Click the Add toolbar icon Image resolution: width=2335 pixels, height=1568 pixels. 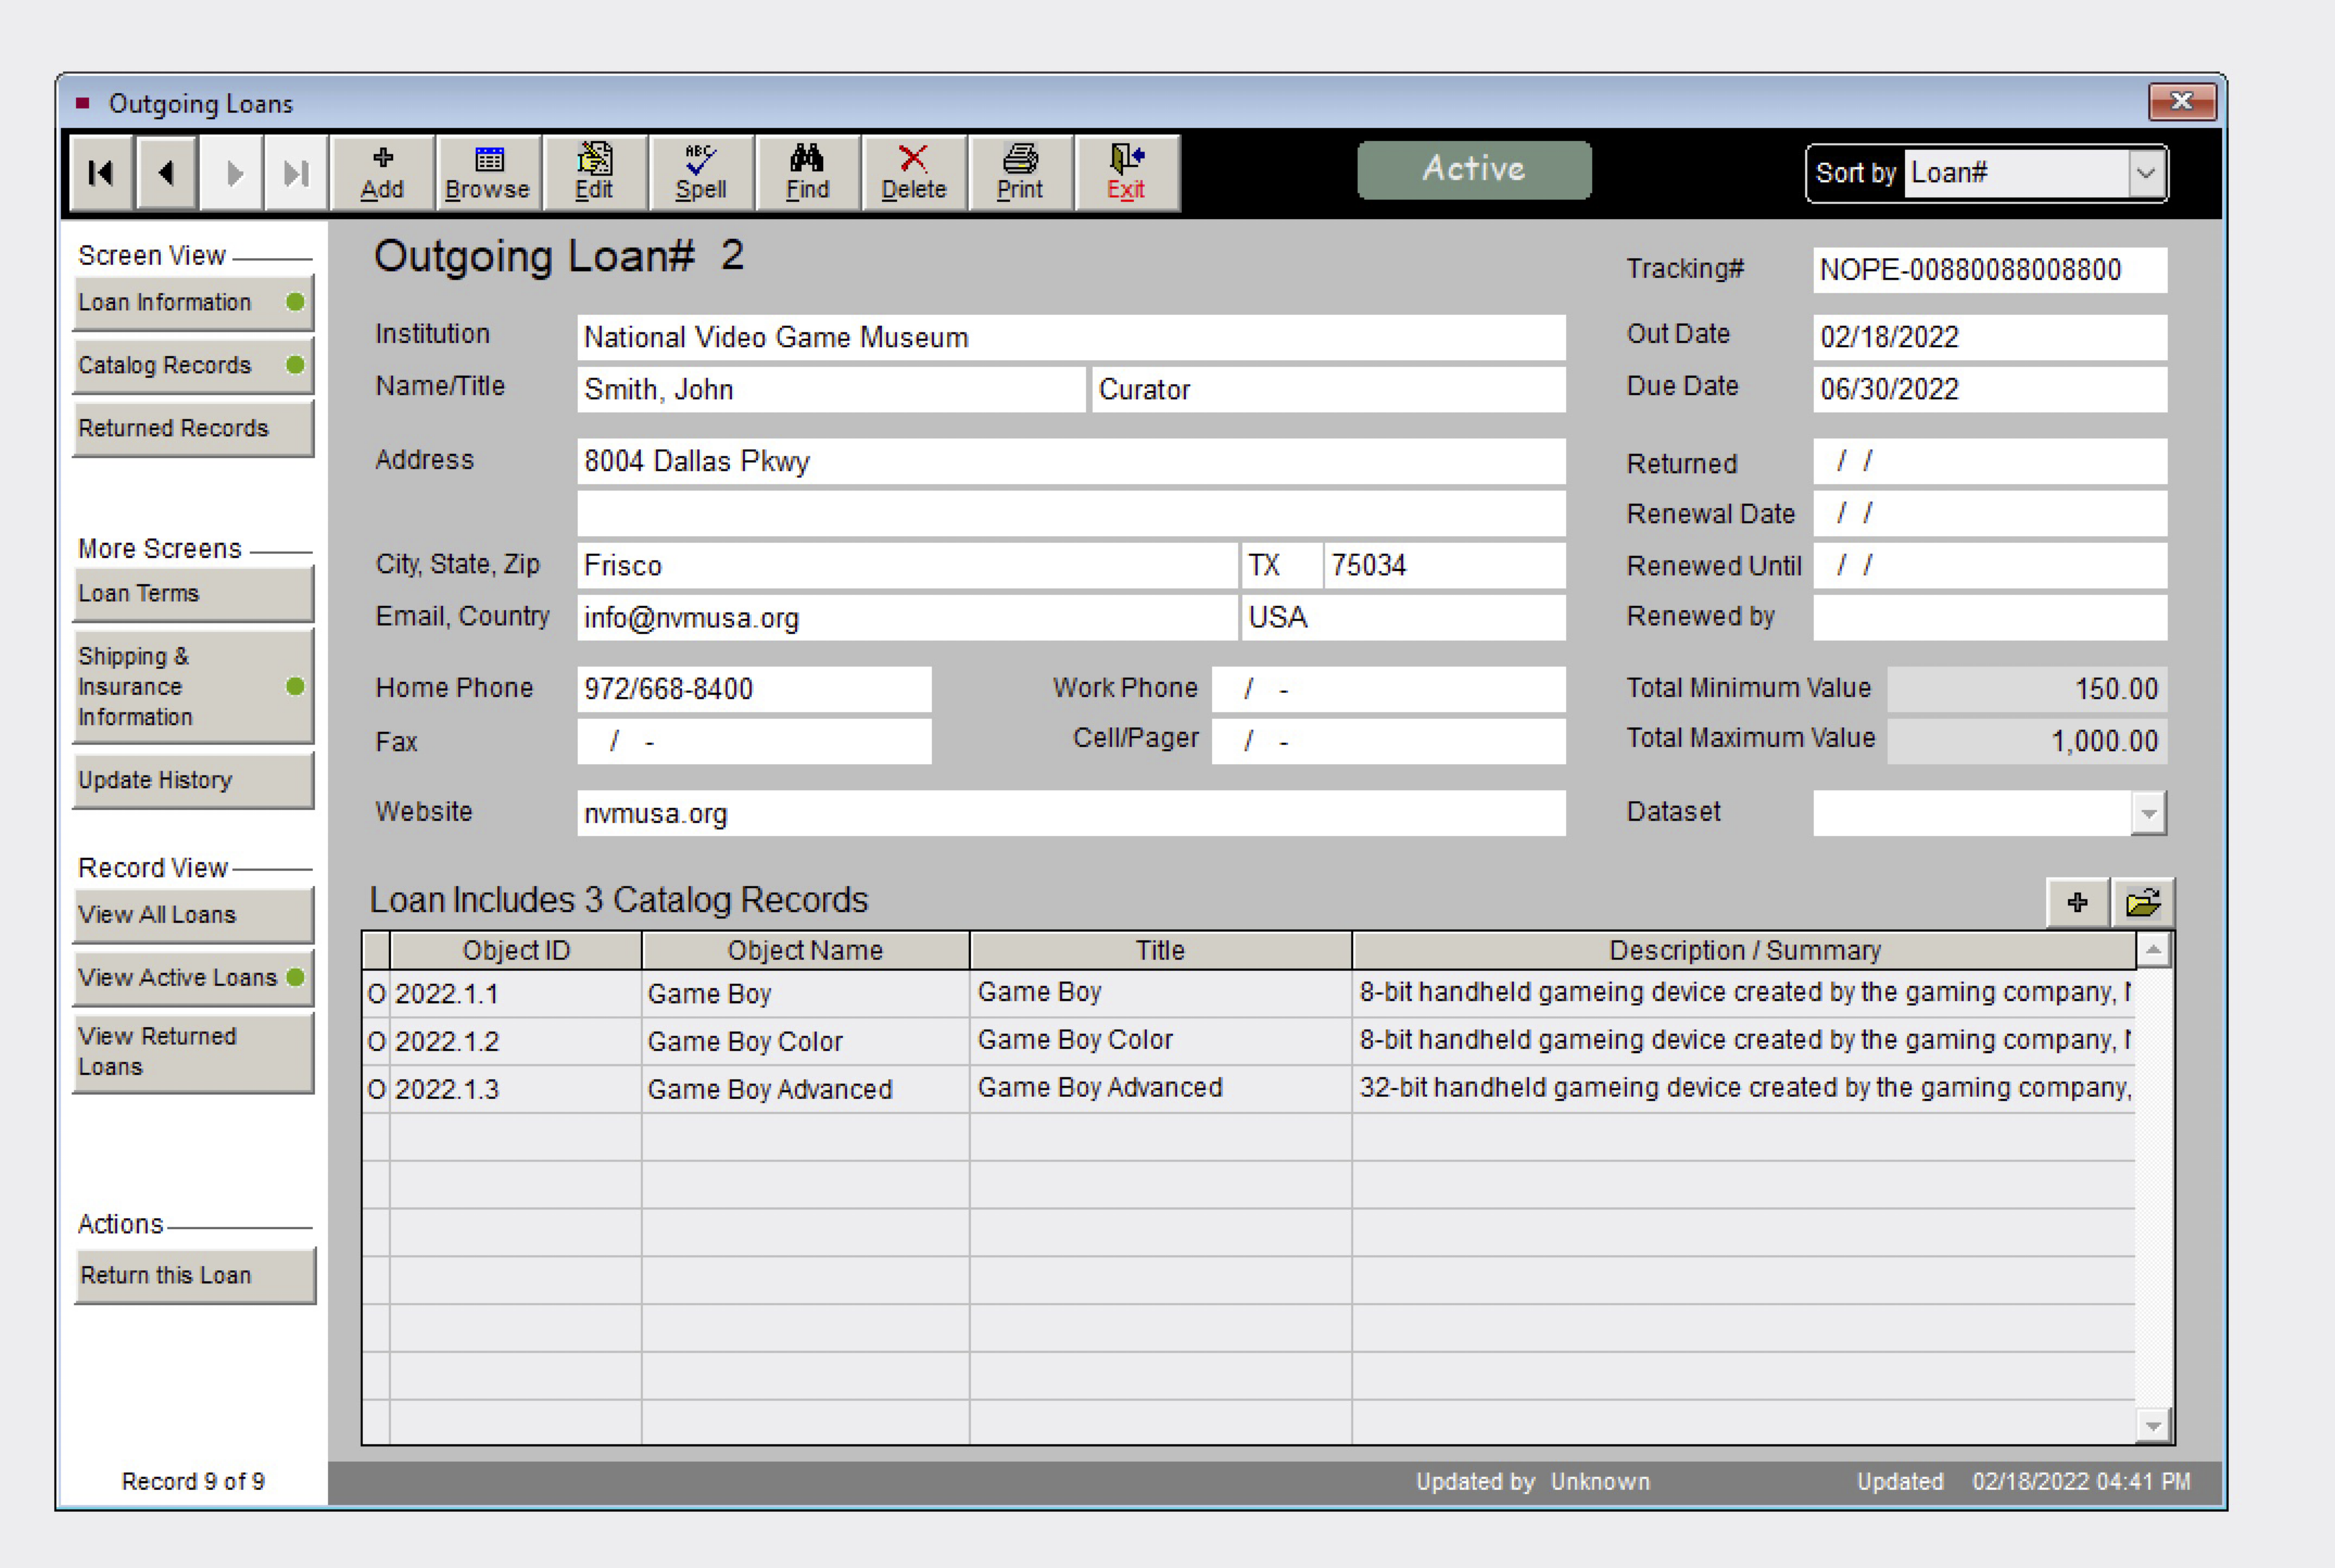click(x=382, y=173)
